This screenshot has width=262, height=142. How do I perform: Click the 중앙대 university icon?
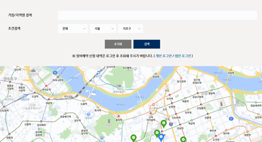click(88, 114)
